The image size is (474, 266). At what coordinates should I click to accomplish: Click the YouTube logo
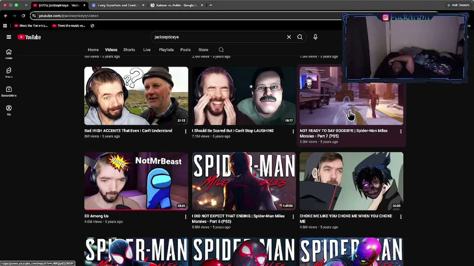[x=29, y=37]
